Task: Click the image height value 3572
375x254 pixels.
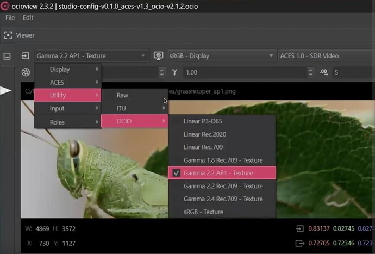Action: [x=69, y=229]
